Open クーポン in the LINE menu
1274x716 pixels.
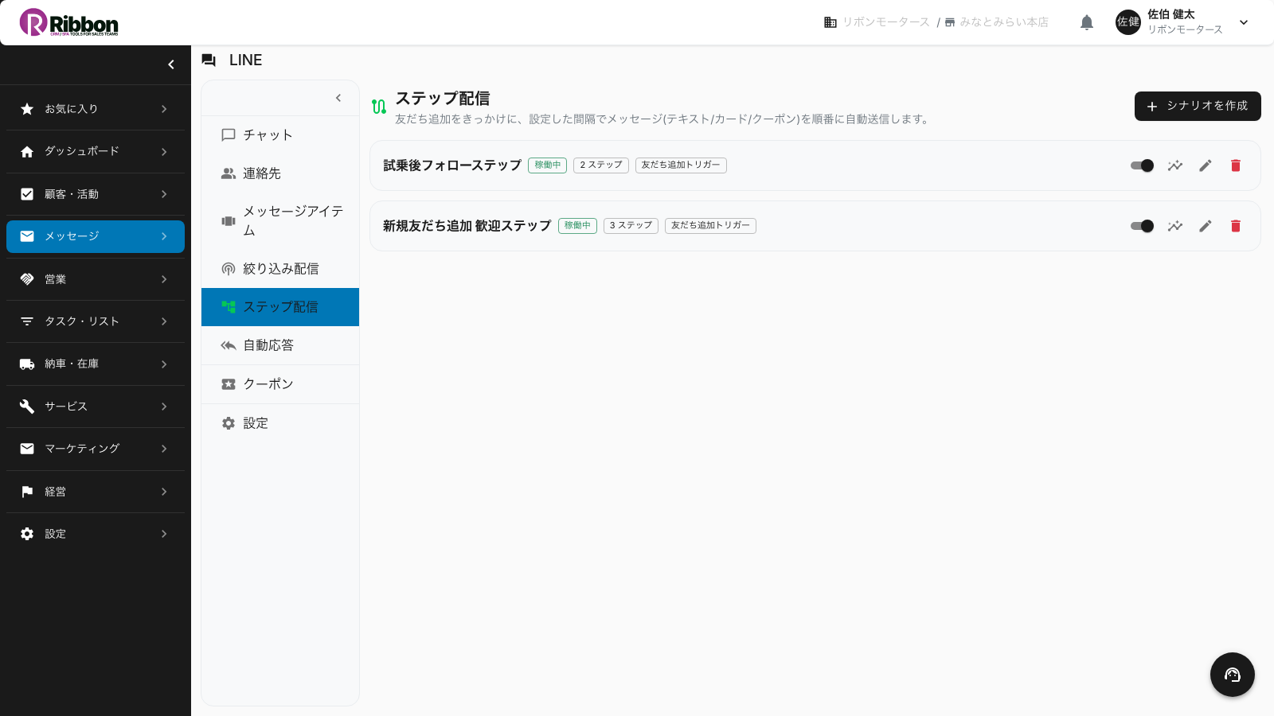tap(280, 384)
